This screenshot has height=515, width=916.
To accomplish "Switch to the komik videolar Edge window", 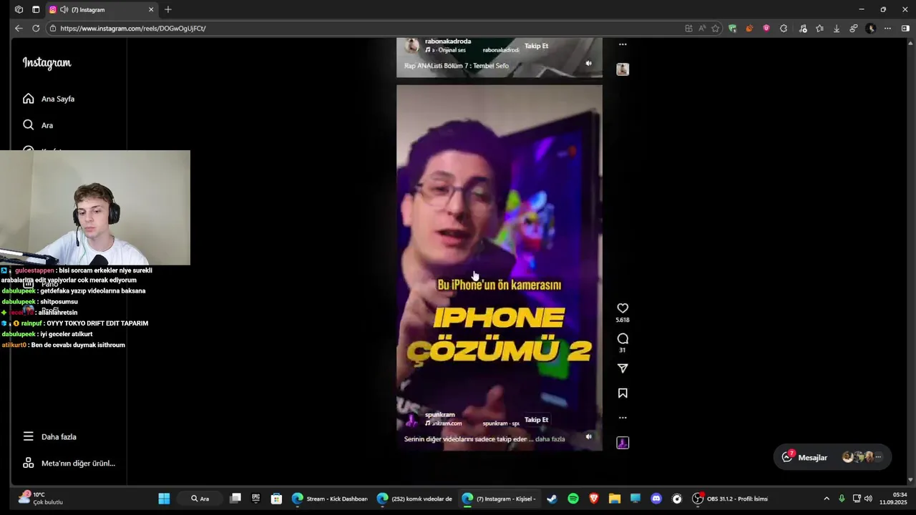I will (415, 499).
